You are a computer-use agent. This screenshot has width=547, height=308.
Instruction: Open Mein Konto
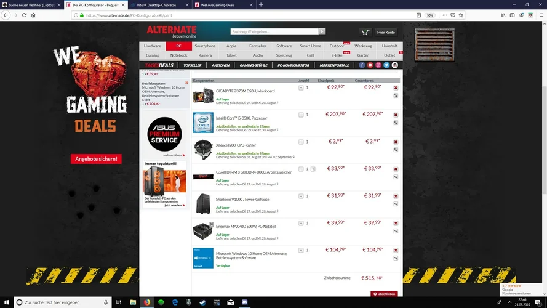[386, 32]
